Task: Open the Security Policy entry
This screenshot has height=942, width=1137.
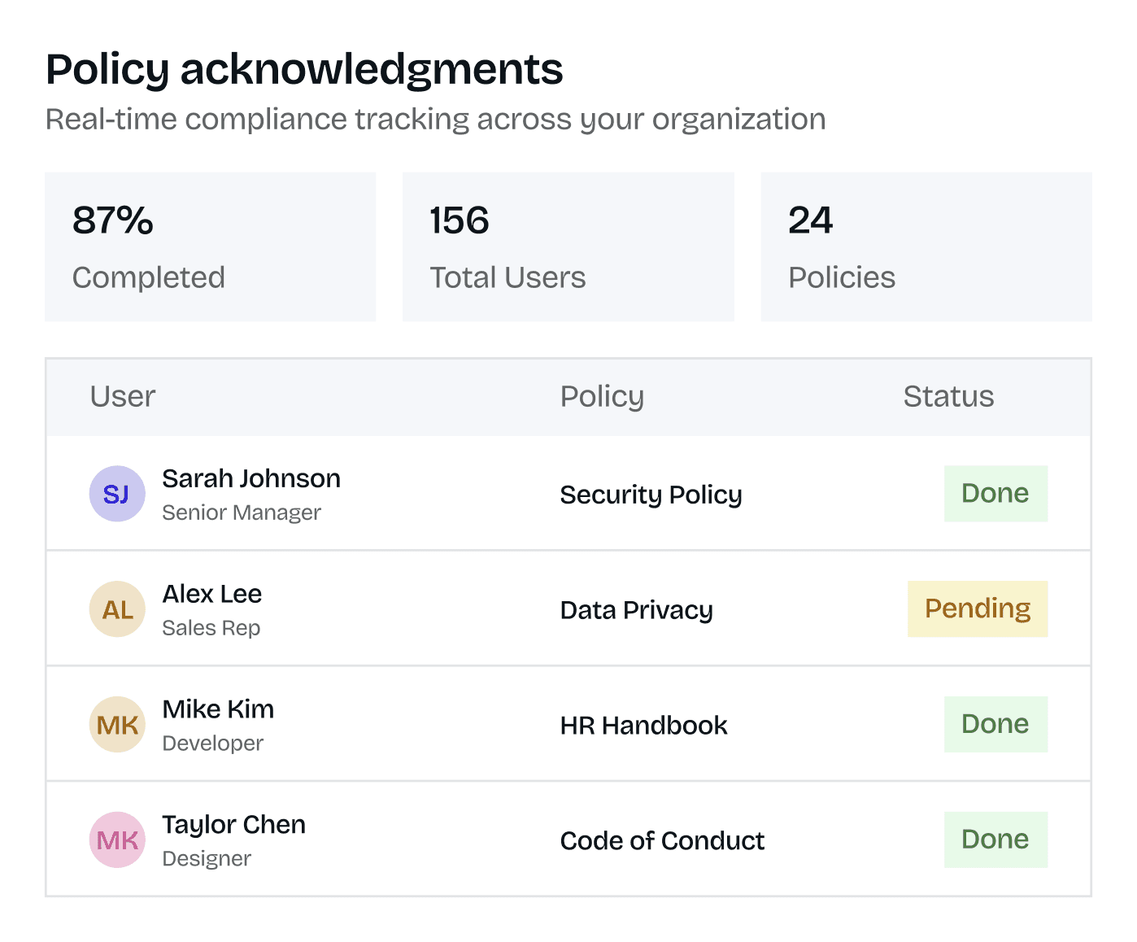Action: pyautogui.click(x=651, y=495)
